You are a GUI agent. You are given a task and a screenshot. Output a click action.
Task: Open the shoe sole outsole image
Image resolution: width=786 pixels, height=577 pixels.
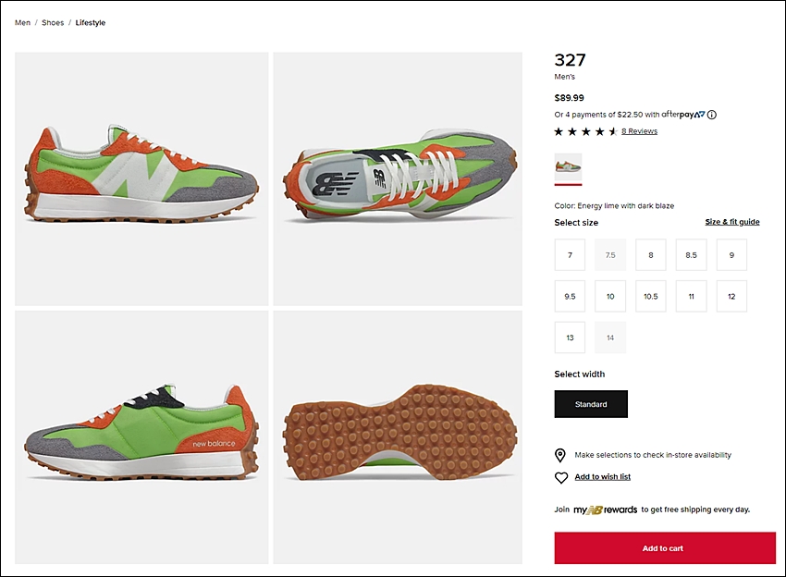point(398,436)
